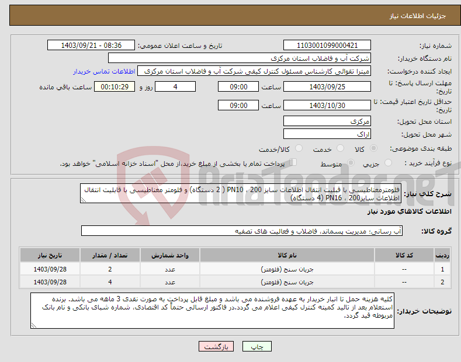The width and height of the screenshot is (461, 362).
Task: Click the چاپ print button
Action: (257, 346)
